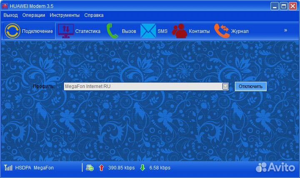This screenshot has height=178, width=300.
Task: Click the red upload arrow icon
Action: click(101, 168)
